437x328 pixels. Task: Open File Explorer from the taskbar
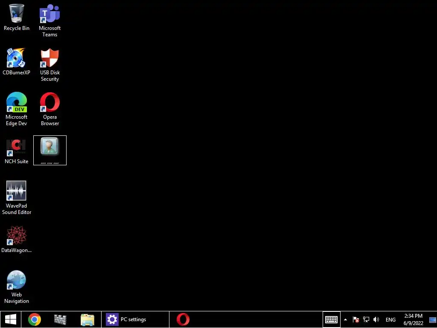pyautogui.click(x=87, y=319)
